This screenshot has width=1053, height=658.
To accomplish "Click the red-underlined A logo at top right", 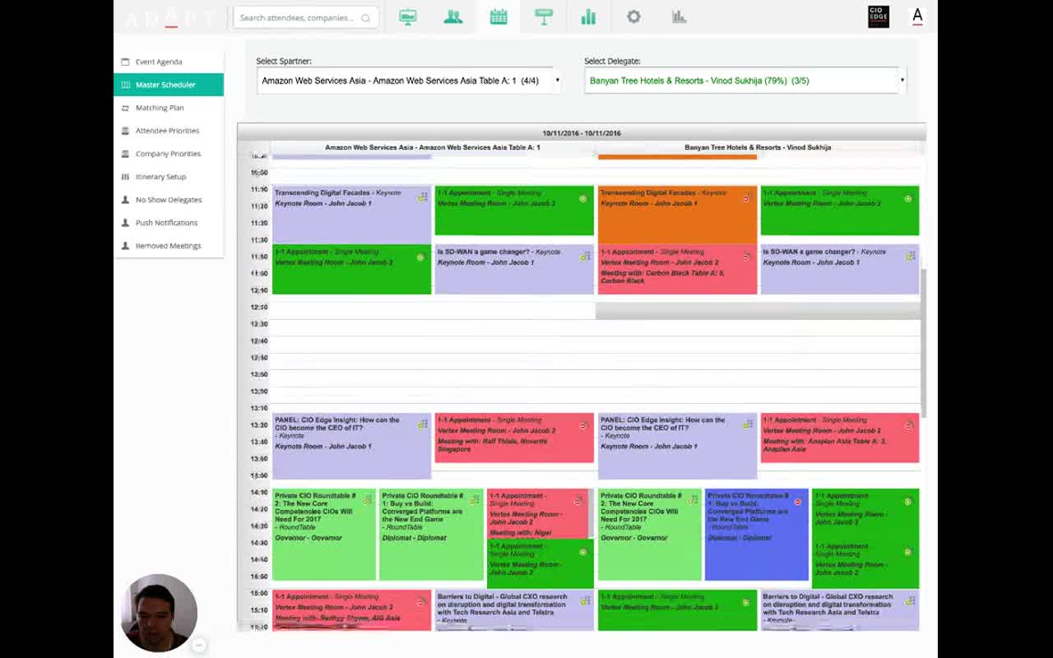I will tap(917, 16).
